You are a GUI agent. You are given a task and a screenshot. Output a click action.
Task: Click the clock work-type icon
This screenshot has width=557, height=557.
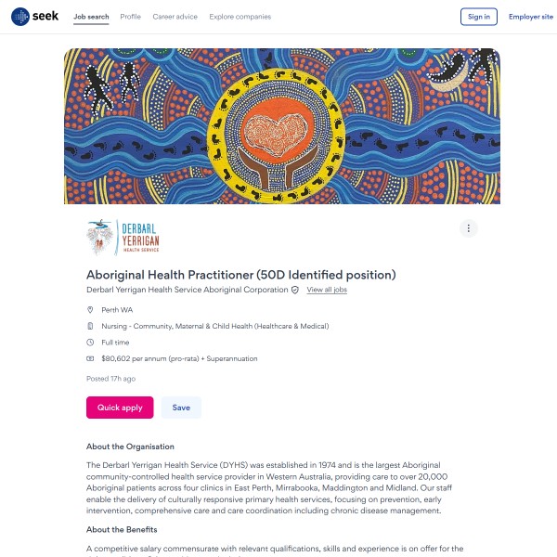pyautogui.click(x=91, y=343)
